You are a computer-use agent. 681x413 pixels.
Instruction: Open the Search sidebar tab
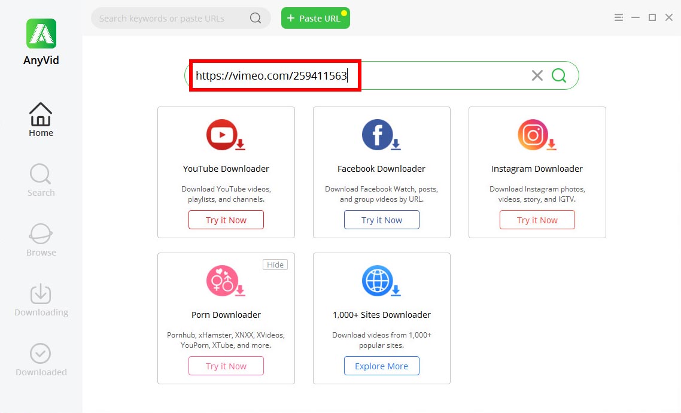coord(41,180)
